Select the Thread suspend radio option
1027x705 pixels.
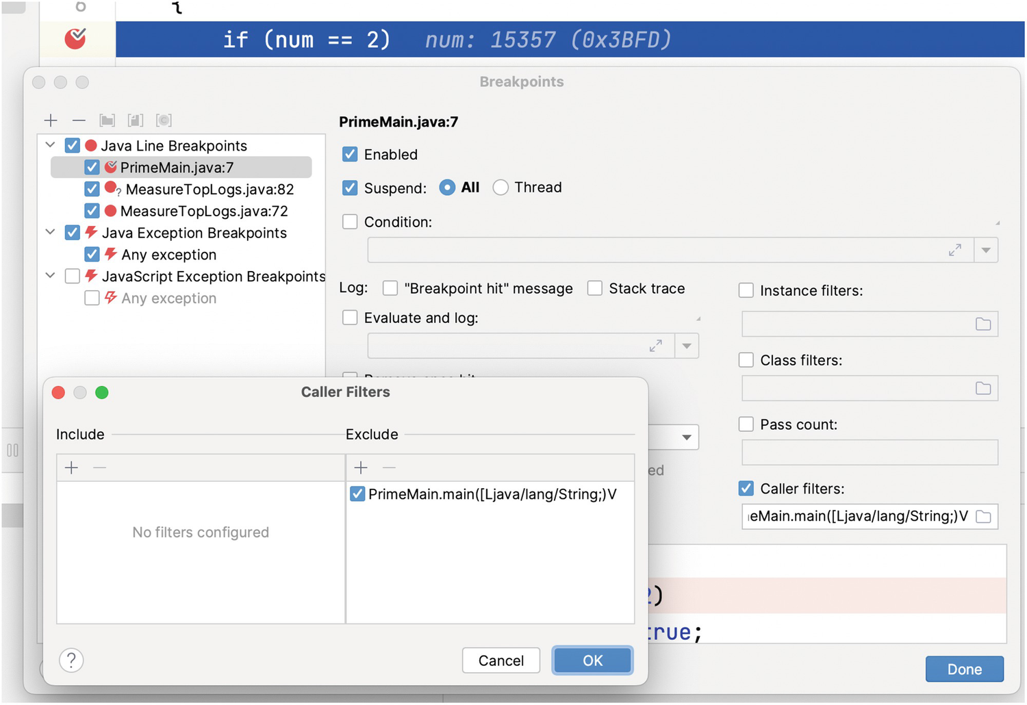[500, 188]
